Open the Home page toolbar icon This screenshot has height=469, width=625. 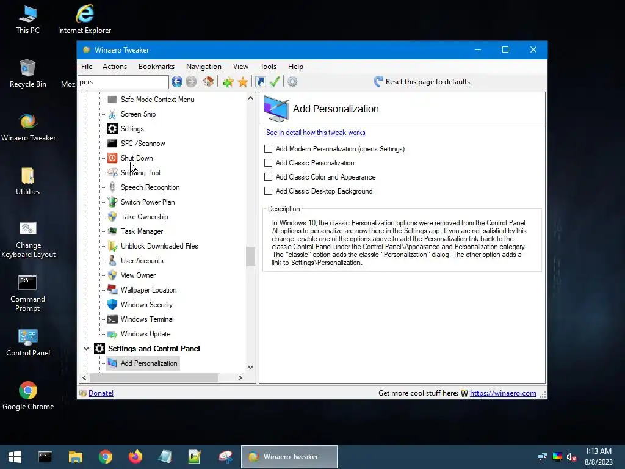[x=209, y=82]
